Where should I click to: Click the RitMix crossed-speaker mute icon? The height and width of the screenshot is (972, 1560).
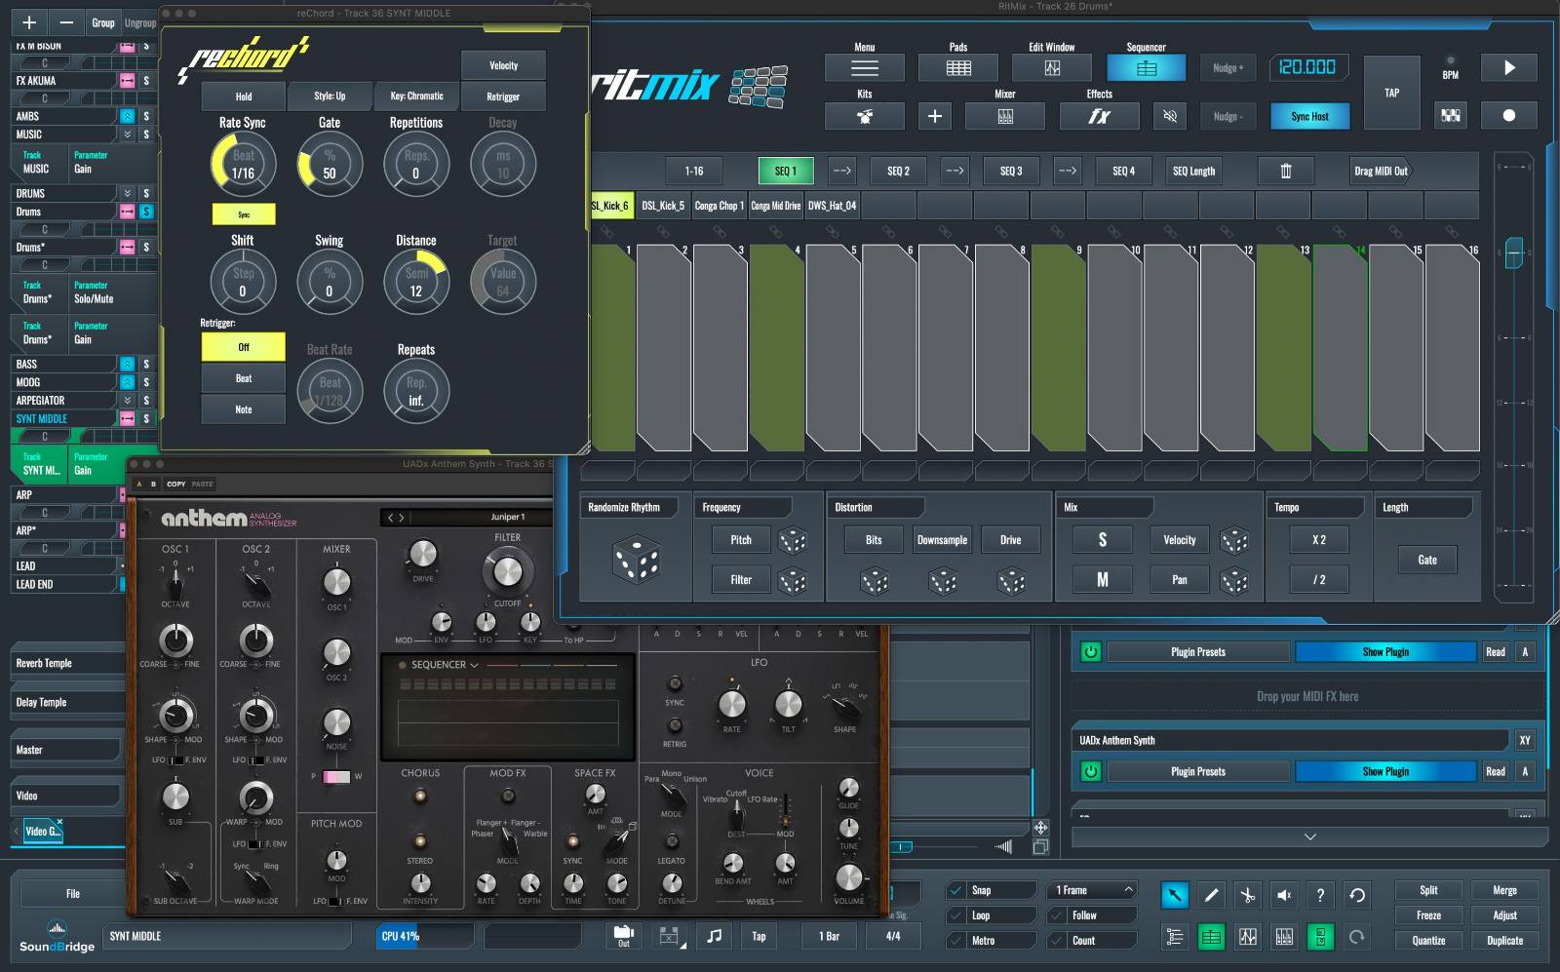point(1170,116)
